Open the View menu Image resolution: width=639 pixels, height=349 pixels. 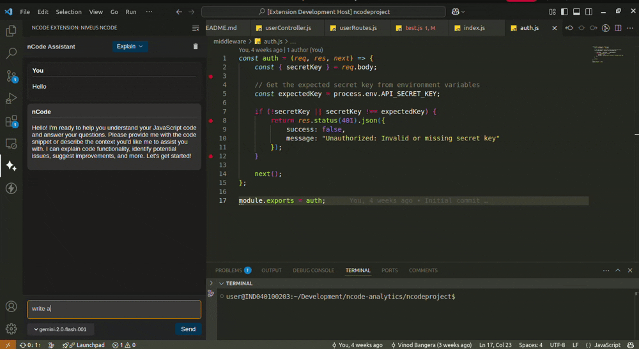coord(96,11)
